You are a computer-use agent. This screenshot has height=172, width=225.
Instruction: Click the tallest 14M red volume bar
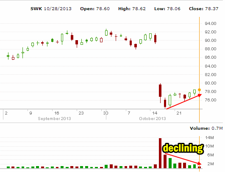point(160,153)
